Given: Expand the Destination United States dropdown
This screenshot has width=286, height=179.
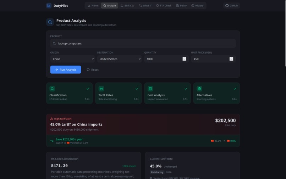Looking at the screenshot, I should [x=120, y=59].
